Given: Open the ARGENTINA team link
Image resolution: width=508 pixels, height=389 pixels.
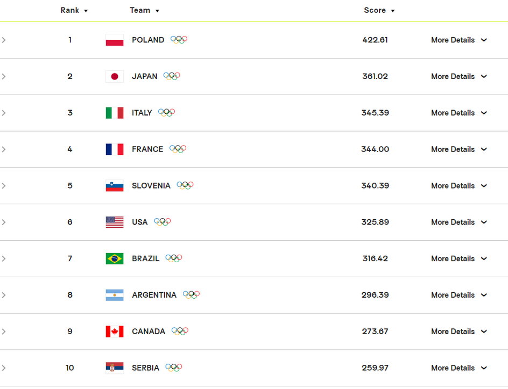Looking at the screenshot, I should (x=154, y=295).
